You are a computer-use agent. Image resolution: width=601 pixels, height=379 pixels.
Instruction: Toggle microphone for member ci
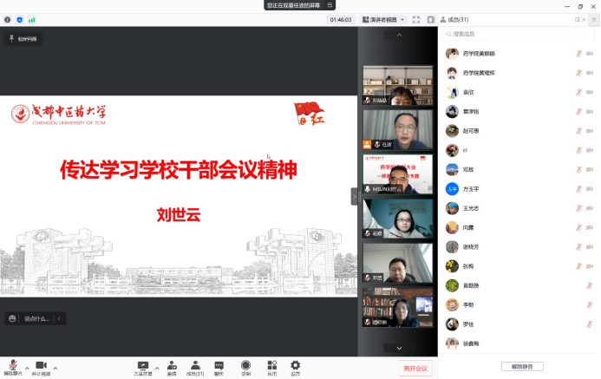coord(578,150)
